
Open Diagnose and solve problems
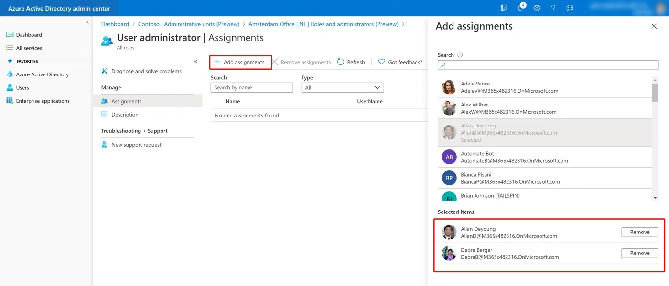pos(146,71)
